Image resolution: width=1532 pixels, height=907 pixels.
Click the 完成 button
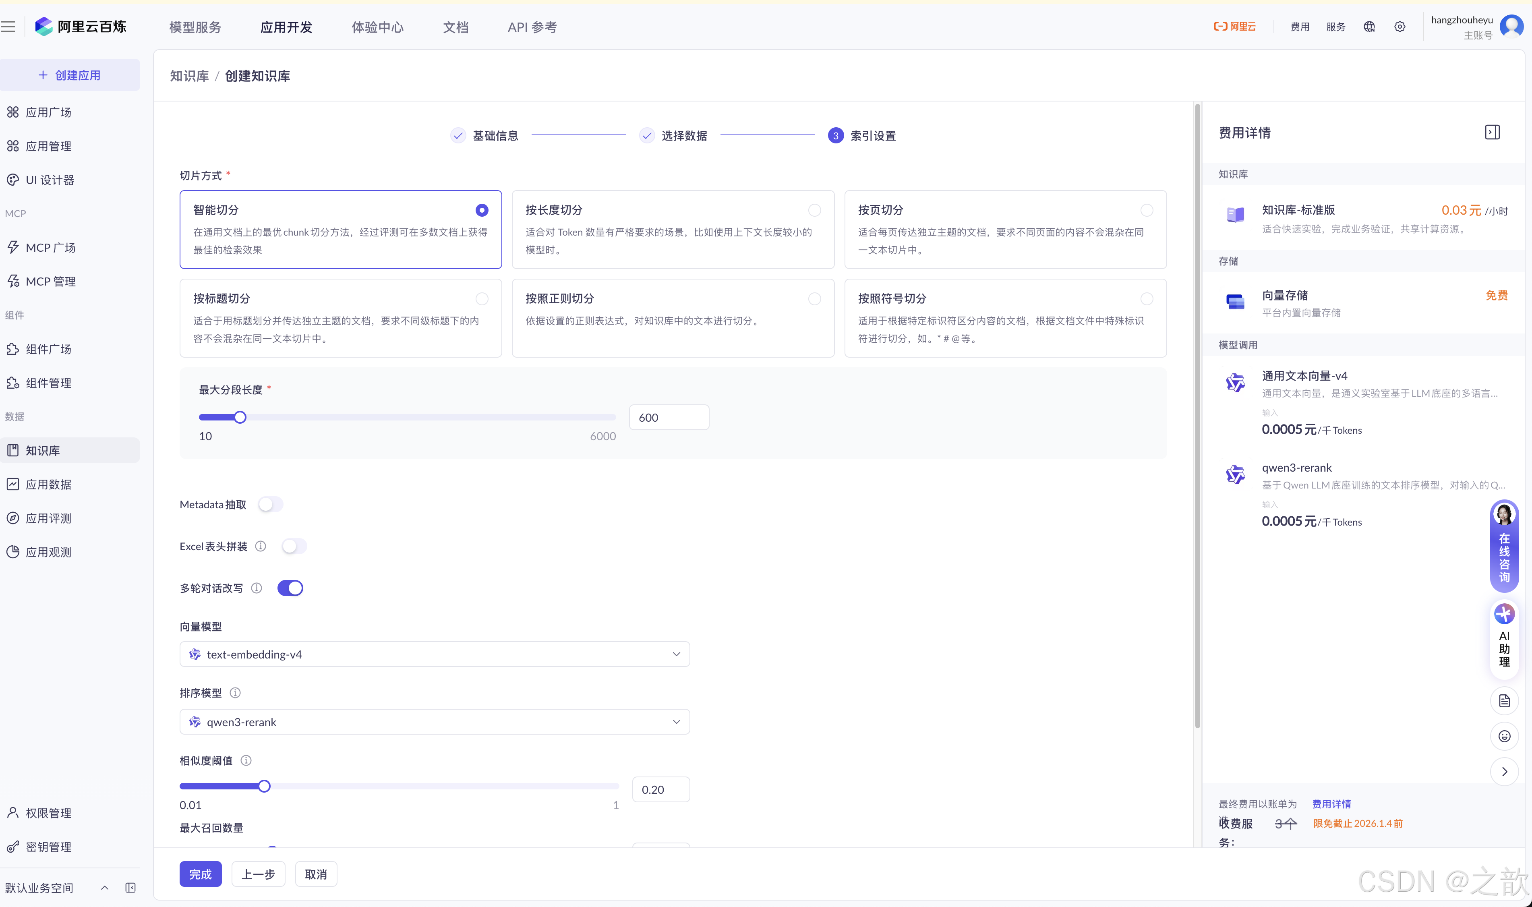tap(201, 874)
